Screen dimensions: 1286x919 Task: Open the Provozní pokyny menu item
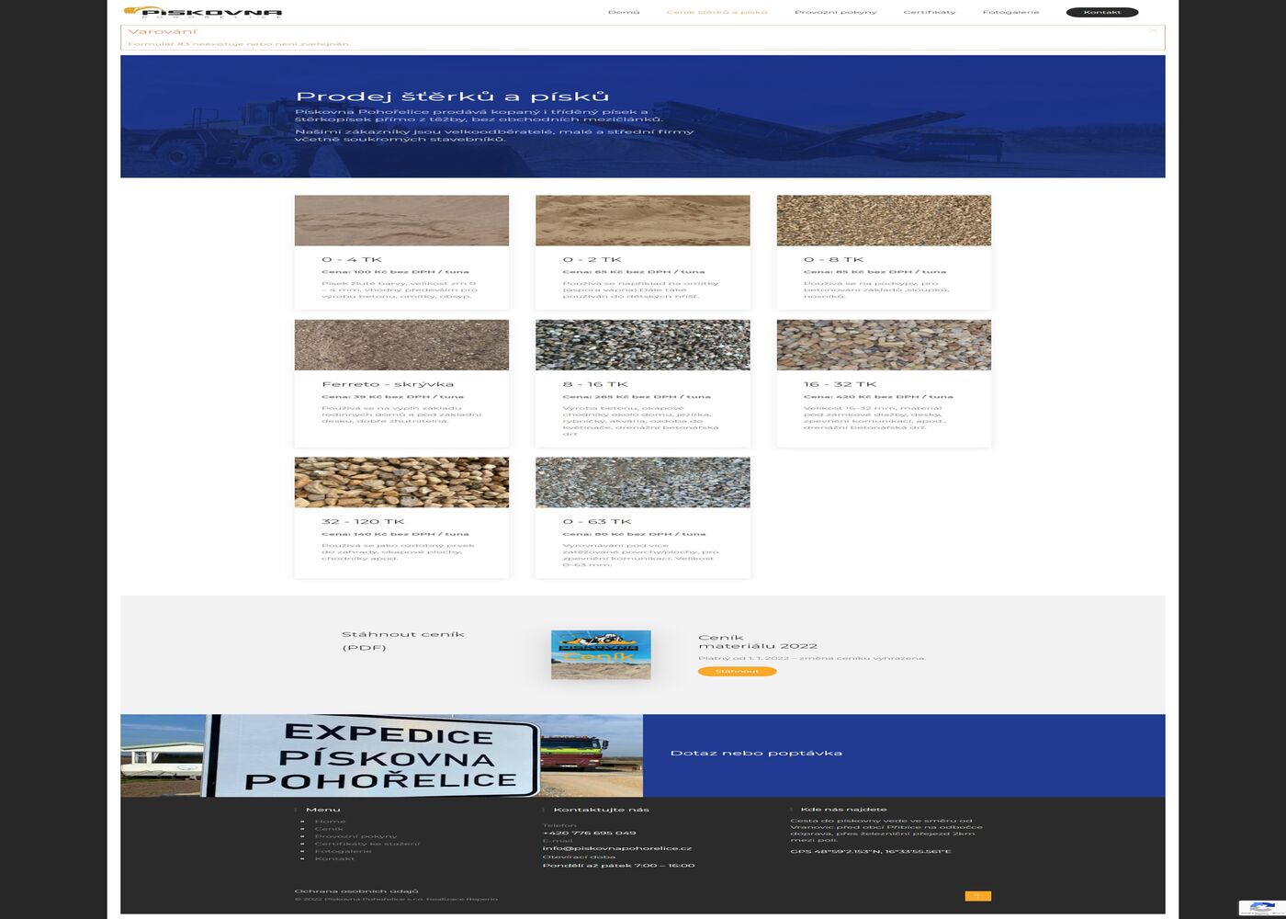(836, 12)
